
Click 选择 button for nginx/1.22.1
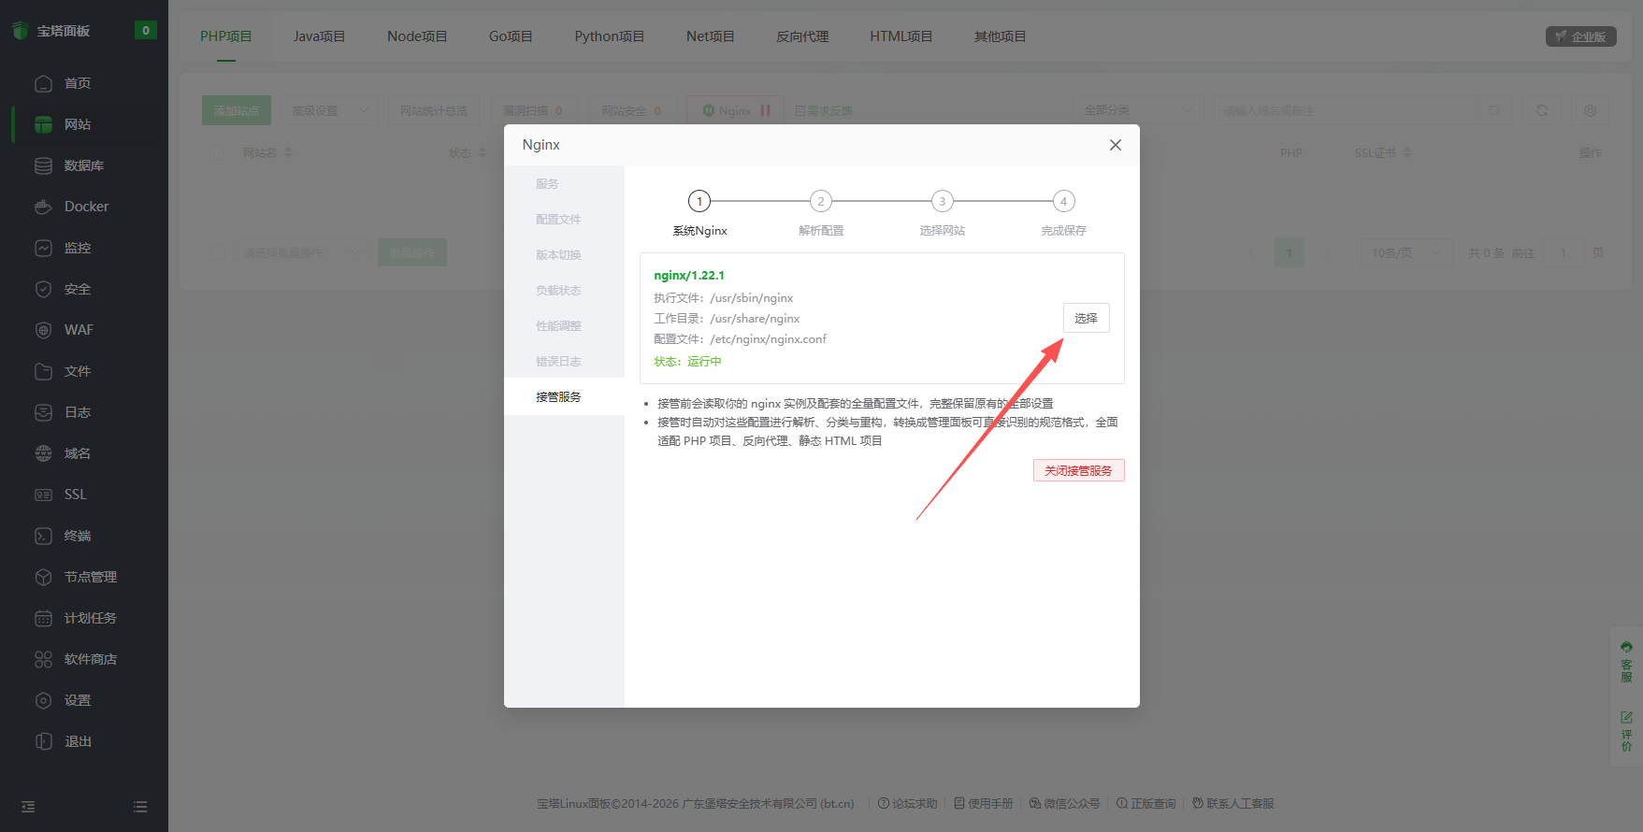1086,319
